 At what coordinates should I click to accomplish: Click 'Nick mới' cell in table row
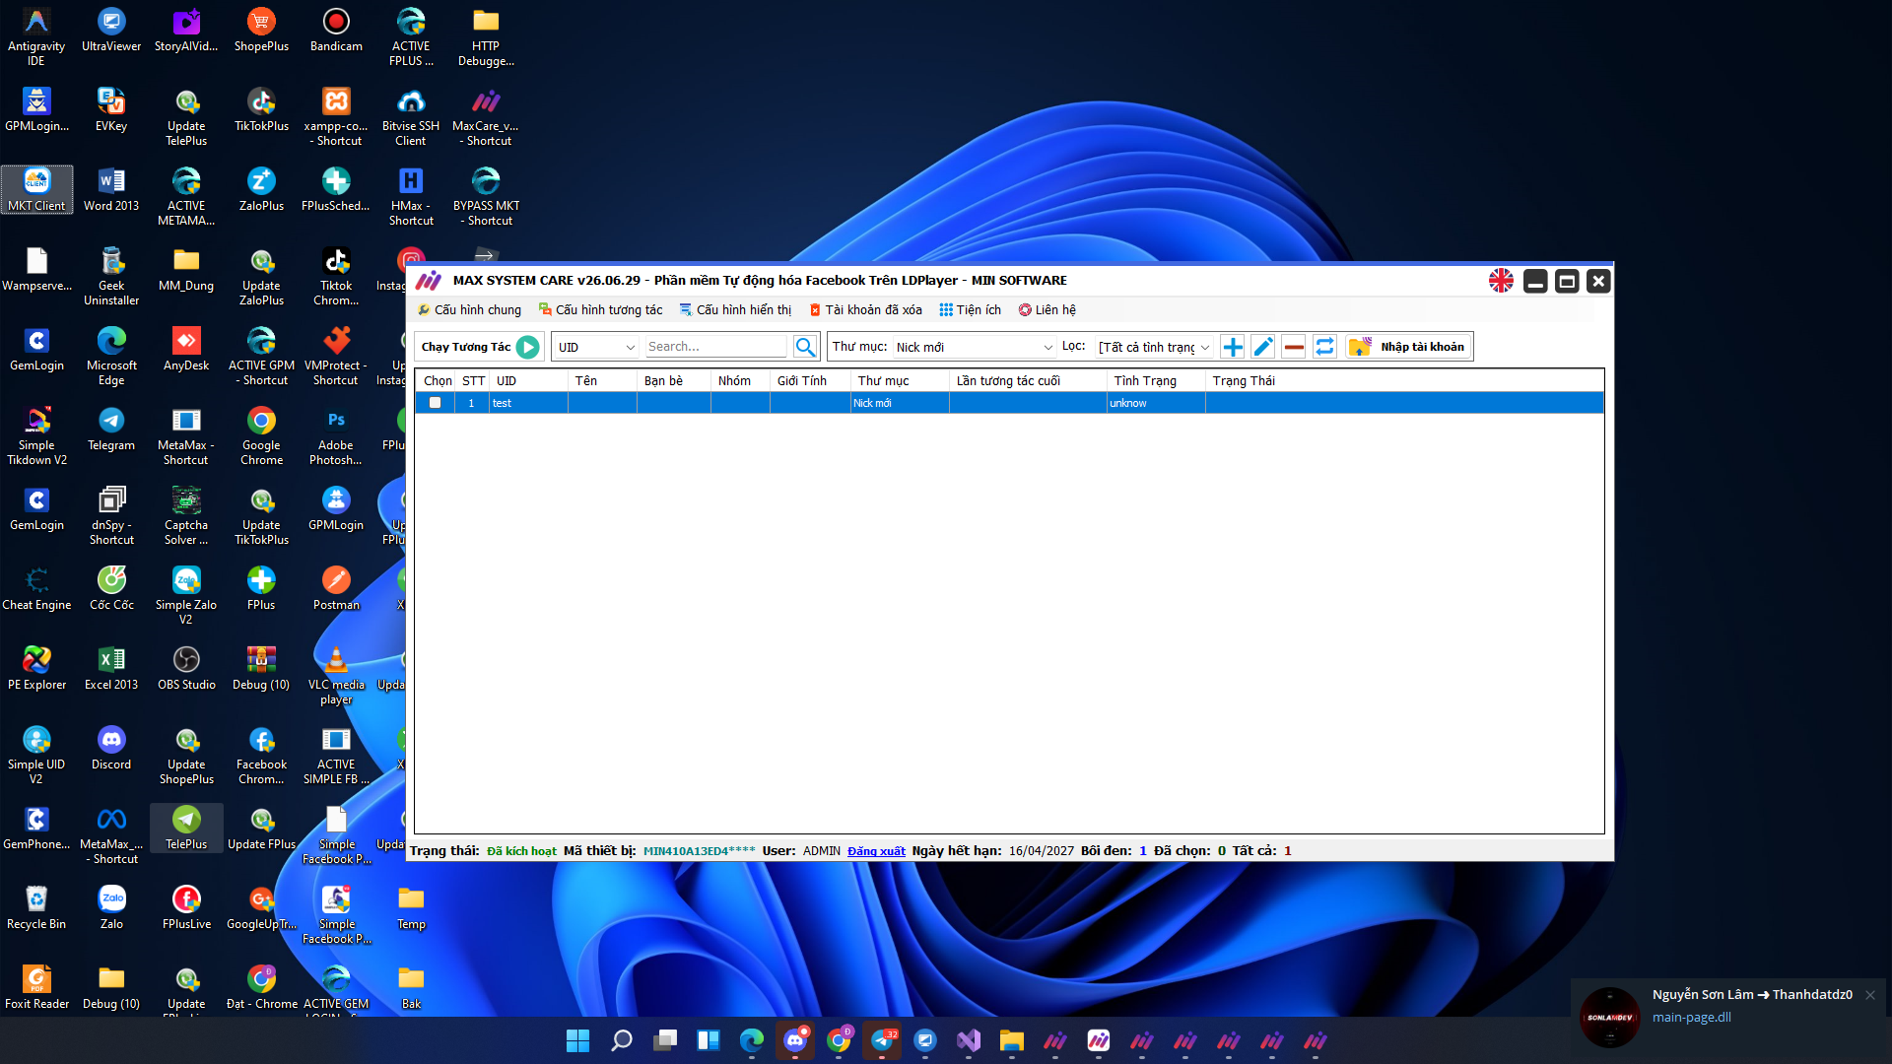pos(900,403)
